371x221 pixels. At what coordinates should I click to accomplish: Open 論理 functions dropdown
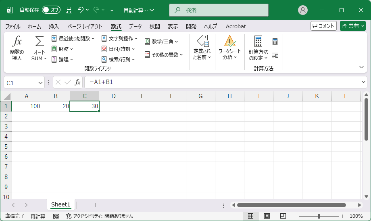pyautogui.click(x=63, y=59)
